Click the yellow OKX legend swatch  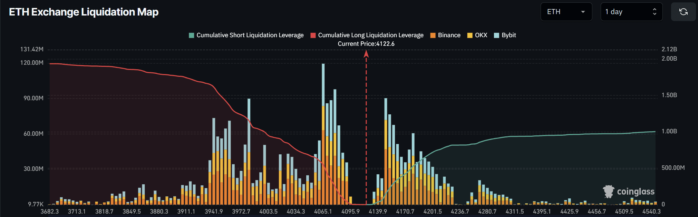click(470, 35)
